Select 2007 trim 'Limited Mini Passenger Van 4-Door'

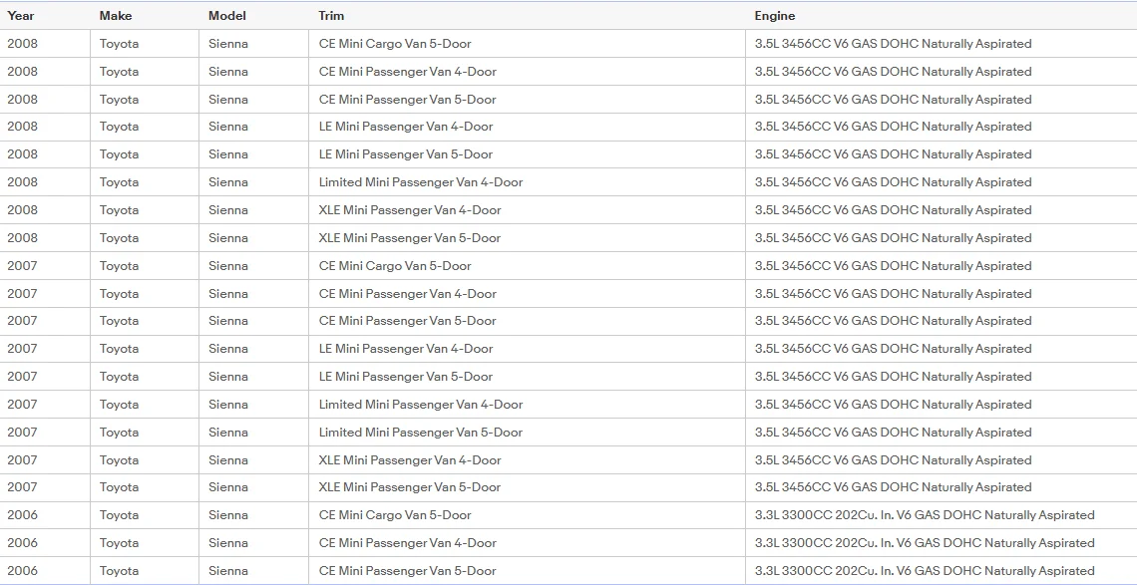coord(421,405)
